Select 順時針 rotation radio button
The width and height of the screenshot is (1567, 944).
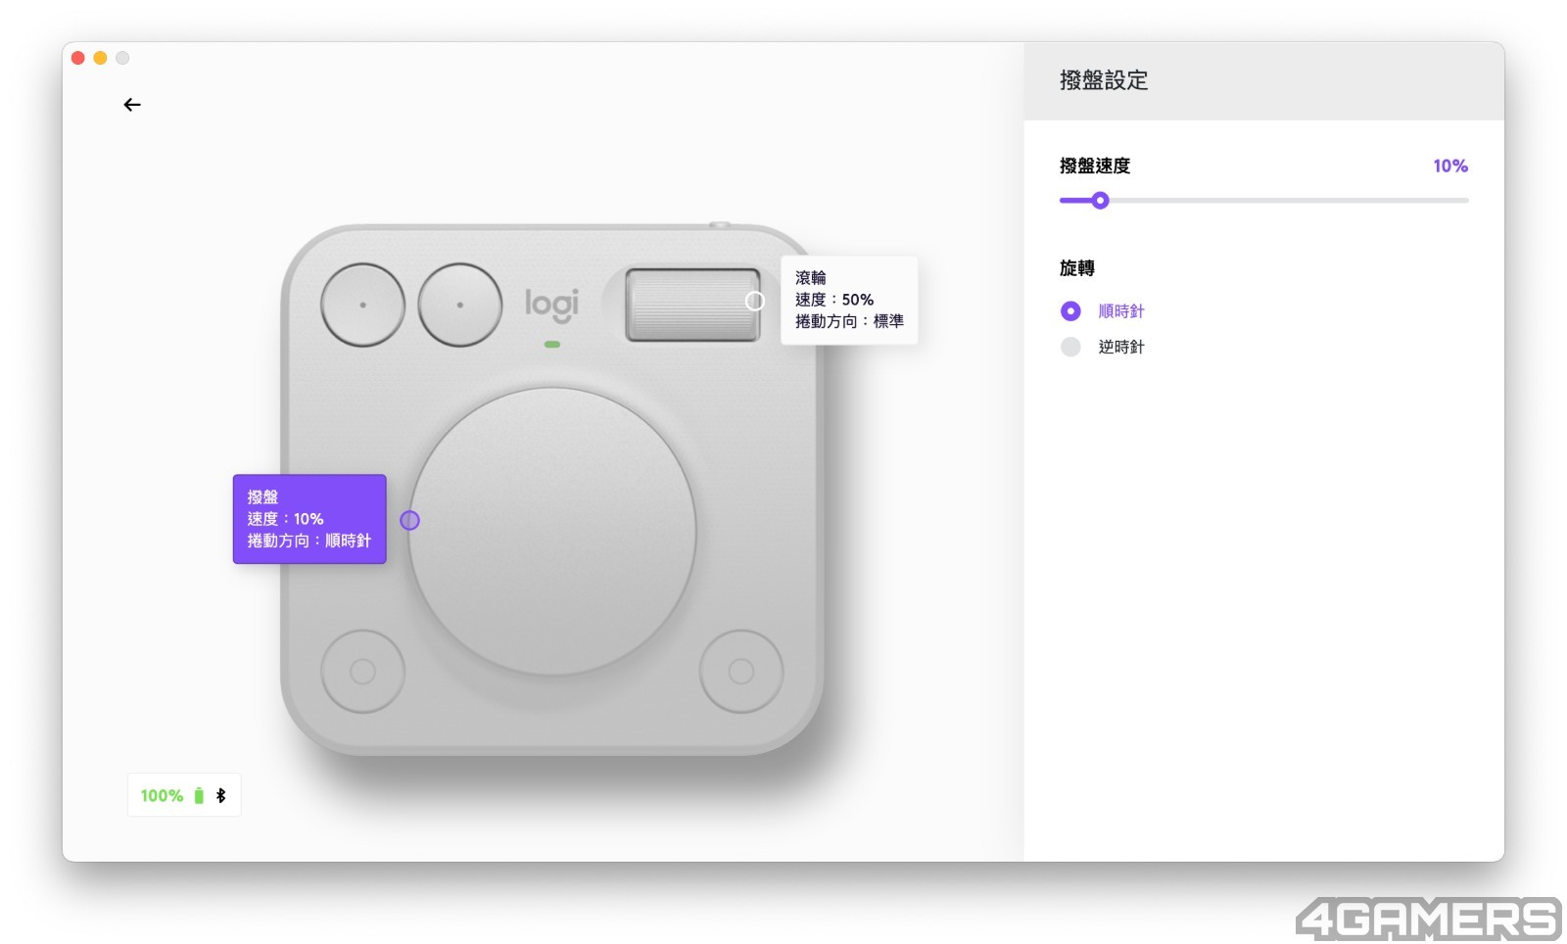point(1070,310)
